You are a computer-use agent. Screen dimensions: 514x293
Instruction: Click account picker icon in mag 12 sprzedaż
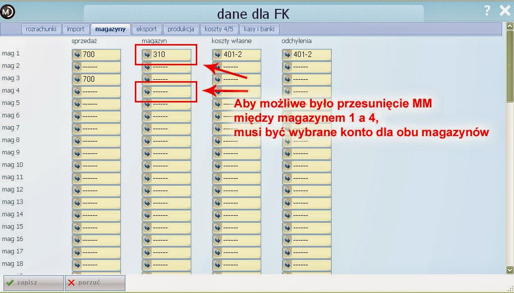coord(77,191)
